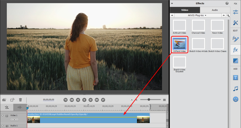Go to previous effects category arrow
Viewport: 241px width, 128px height.
pos(172,15)
